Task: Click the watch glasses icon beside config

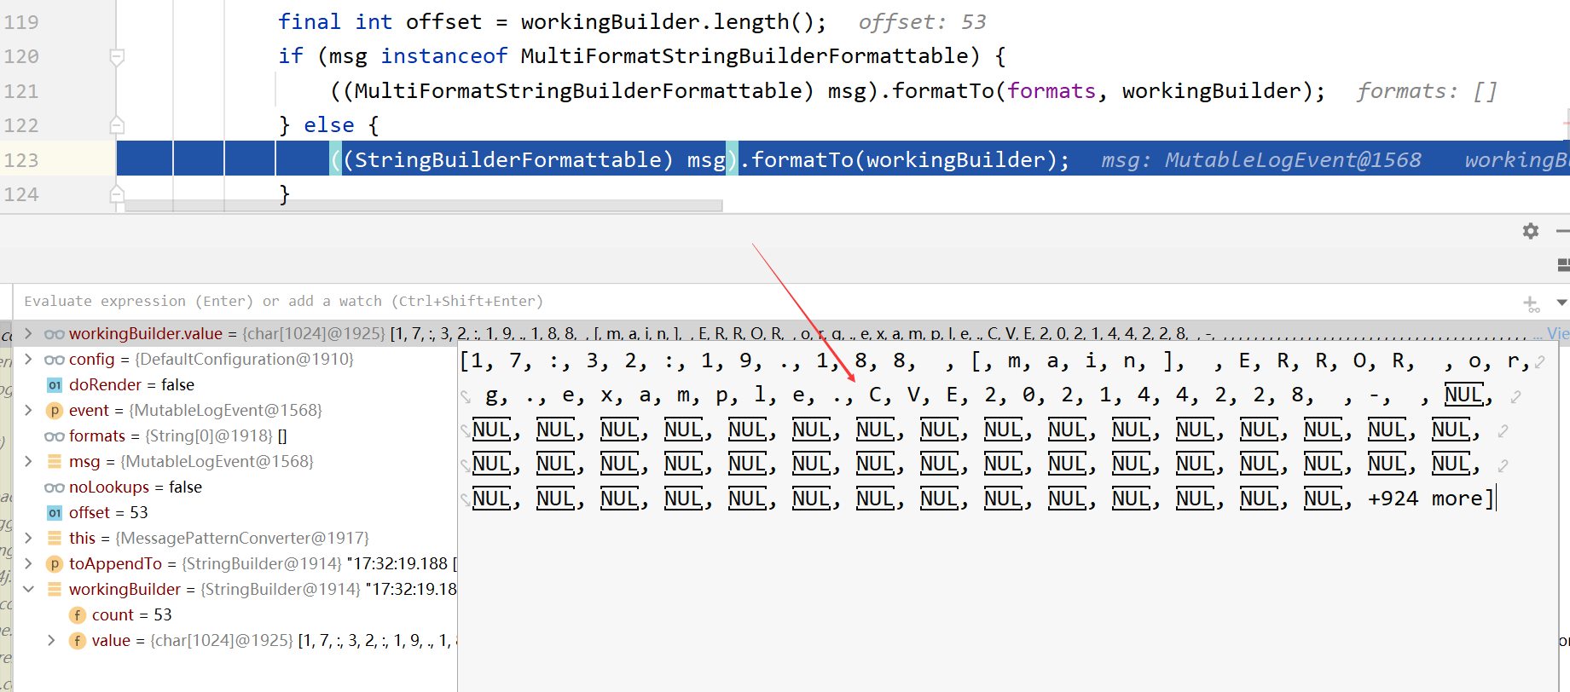Action: (55, 360)
